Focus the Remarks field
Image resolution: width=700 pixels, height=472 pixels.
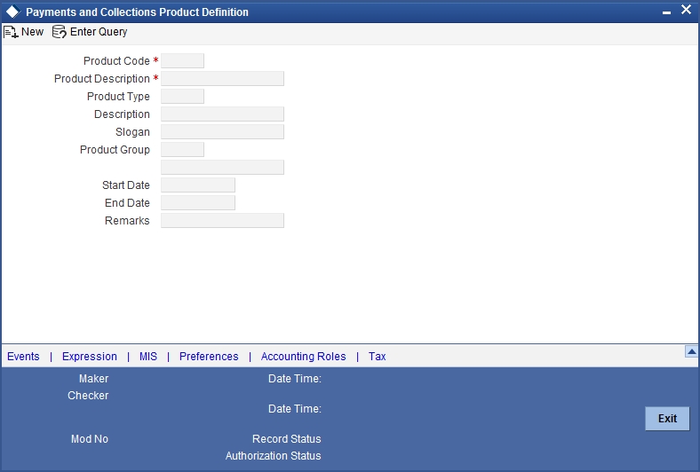[222, 221]
